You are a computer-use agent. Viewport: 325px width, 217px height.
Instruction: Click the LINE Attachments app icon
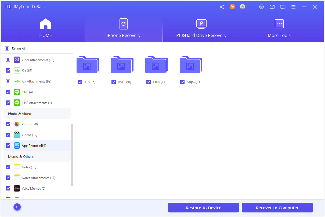(17, 103)
